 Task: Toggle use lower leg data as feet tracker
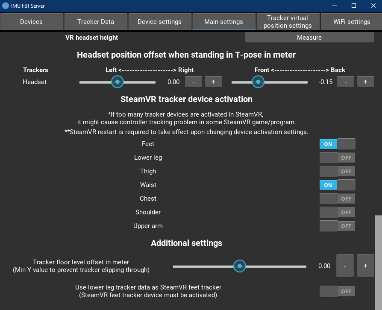tap(338, 291)
